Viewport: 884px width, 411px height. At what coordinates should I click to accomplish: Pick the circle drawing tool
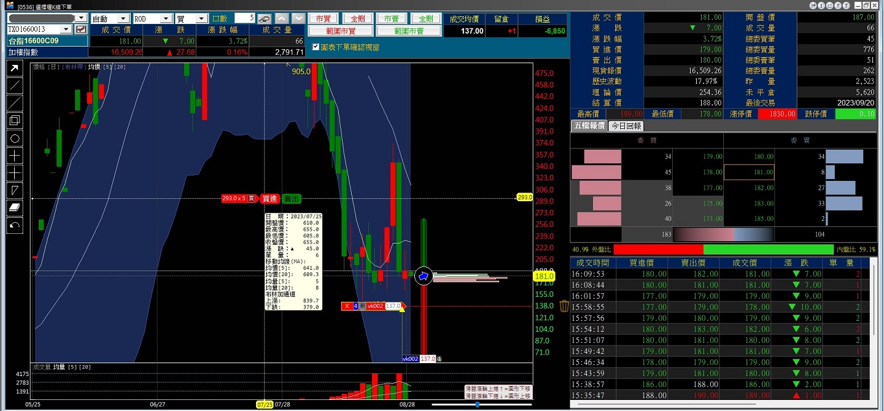[x=15, y=138]
